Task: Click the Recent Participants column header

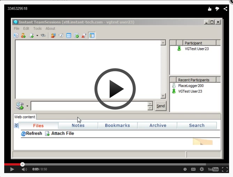Action: [x=196, y=80]
